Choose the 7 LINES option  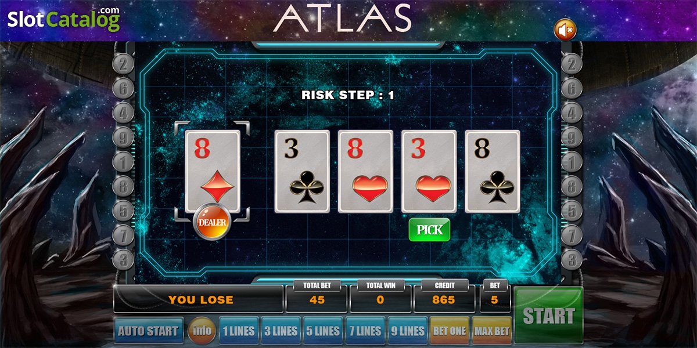(365, 331)
